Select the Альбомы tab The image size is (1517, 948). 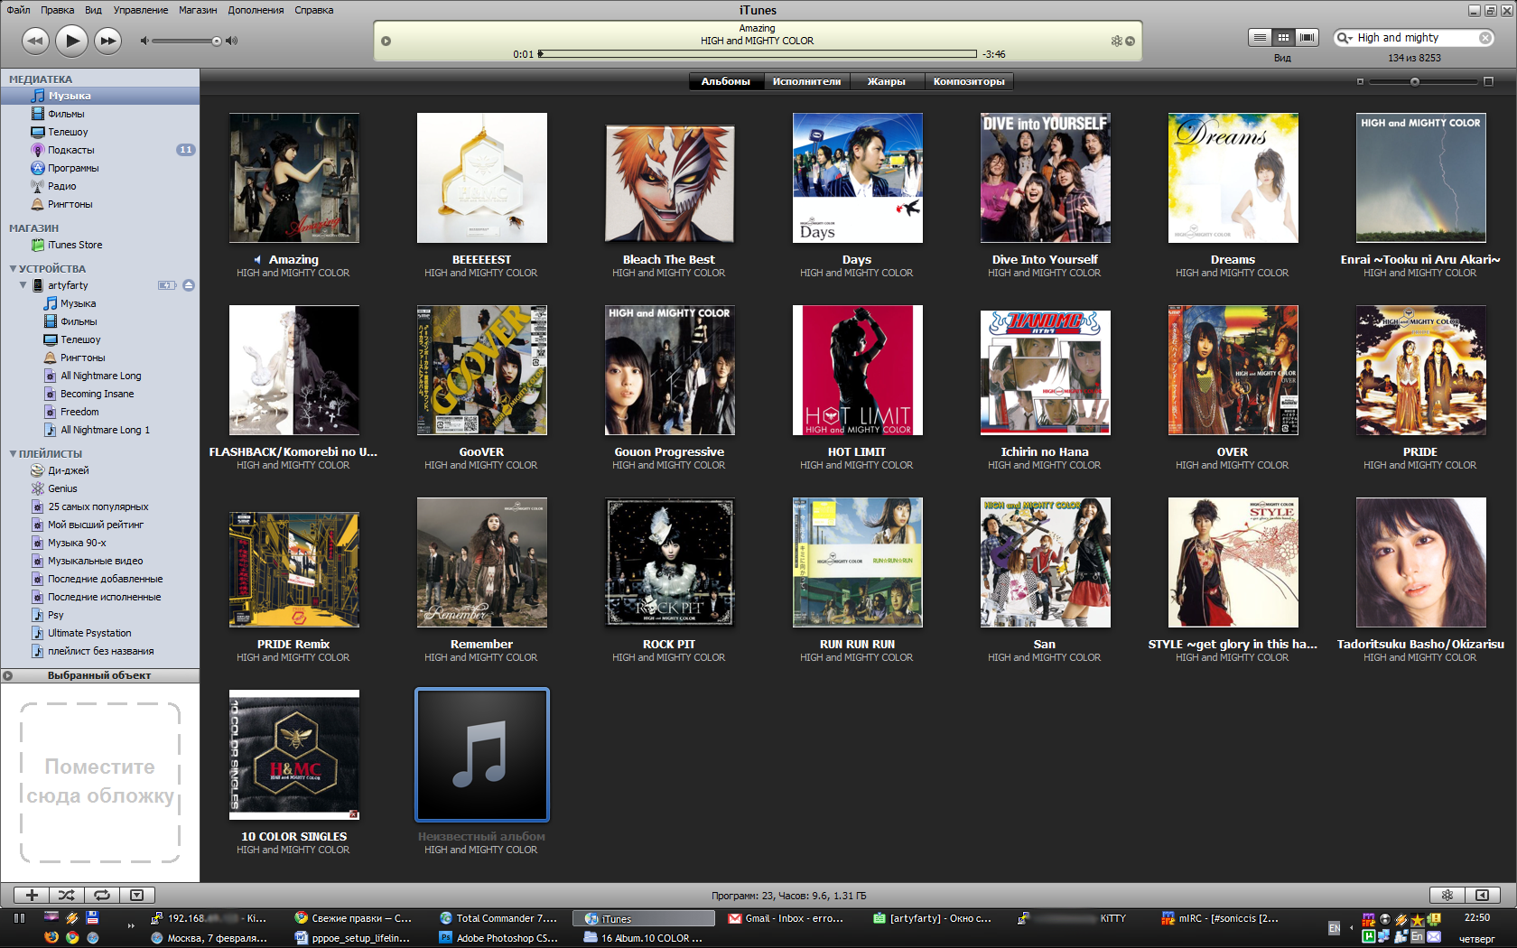[725, 81]
